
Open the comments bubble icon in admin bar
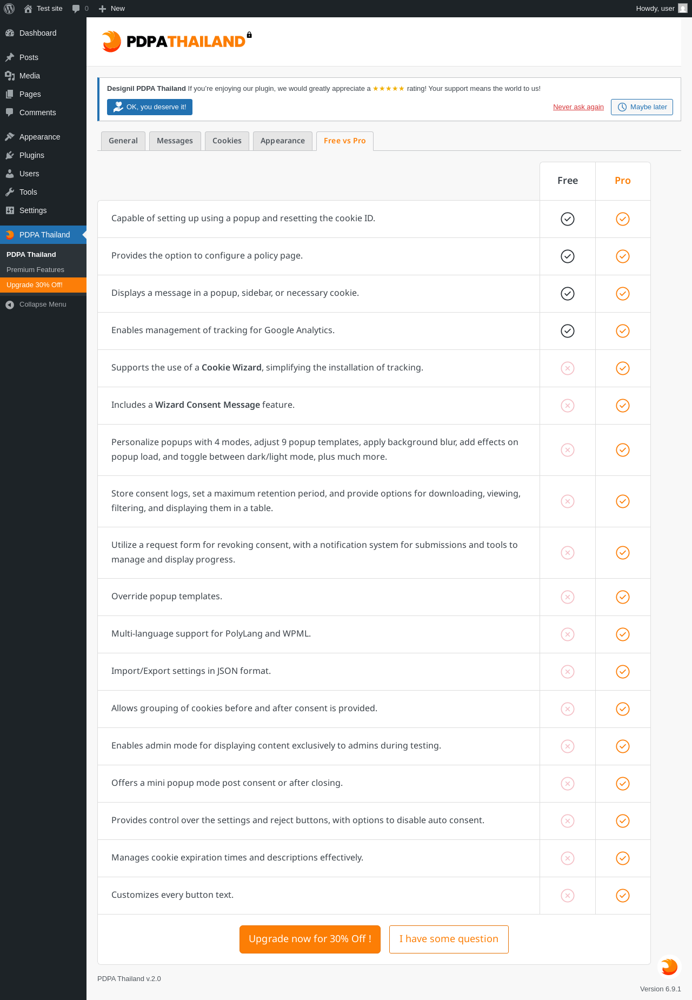(x=76, y=9)
